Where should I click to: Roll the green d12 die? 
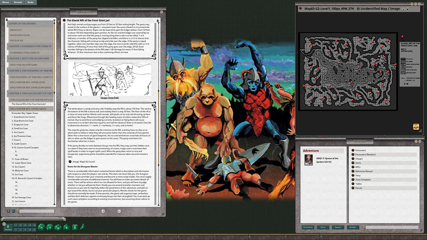pos(49,228)
